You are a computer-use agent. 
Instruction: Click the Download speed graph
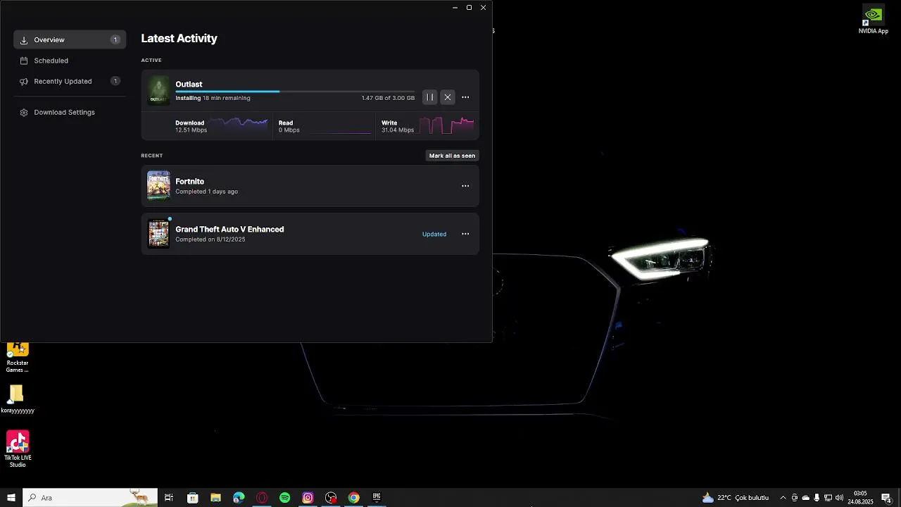(238, 125)
